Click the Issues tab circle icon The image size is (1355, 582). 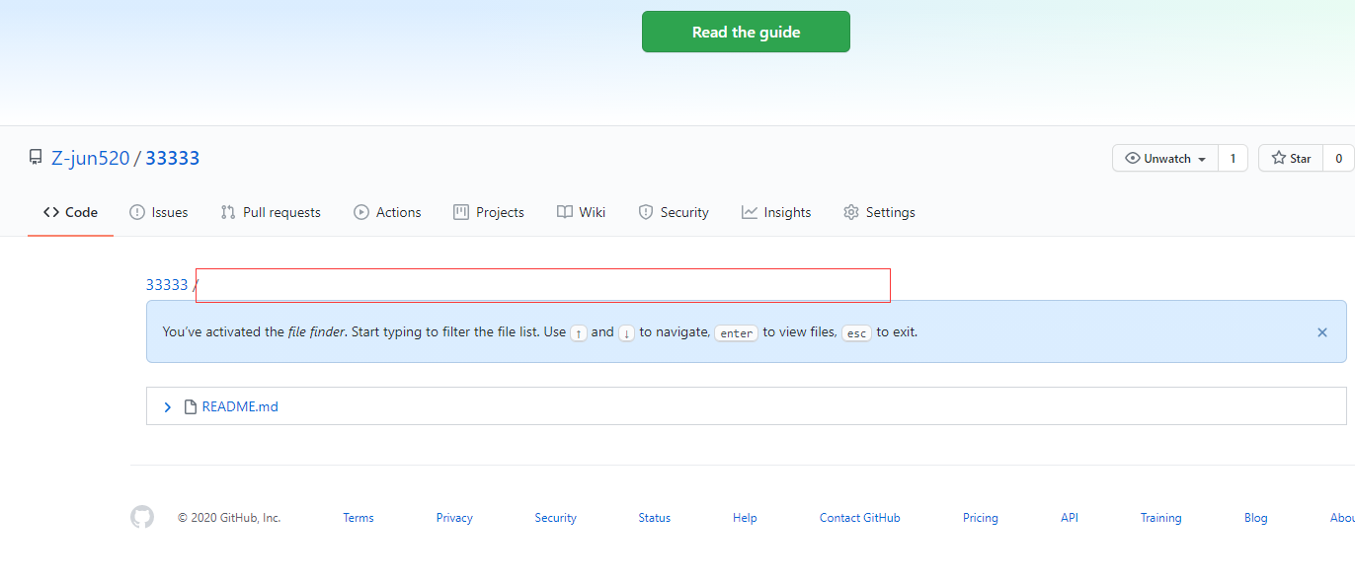click(x=137, y=212)
